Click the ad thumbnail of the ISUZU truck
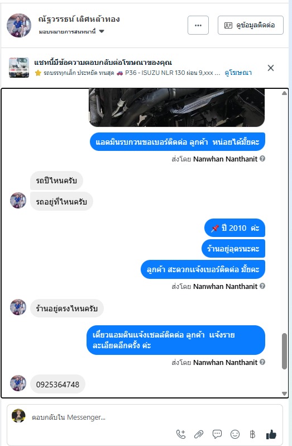Image resolution: width=292 pixels, height=446 pixels. click(19, 68)
